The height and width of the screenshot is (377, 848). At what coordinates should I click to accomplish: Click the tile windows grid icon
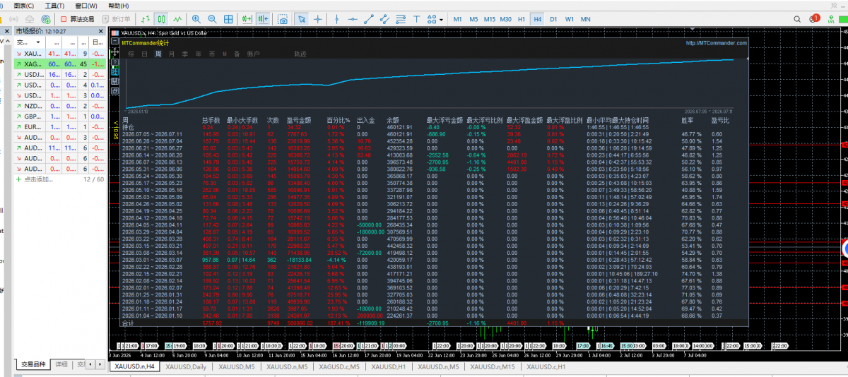[228, 19]
